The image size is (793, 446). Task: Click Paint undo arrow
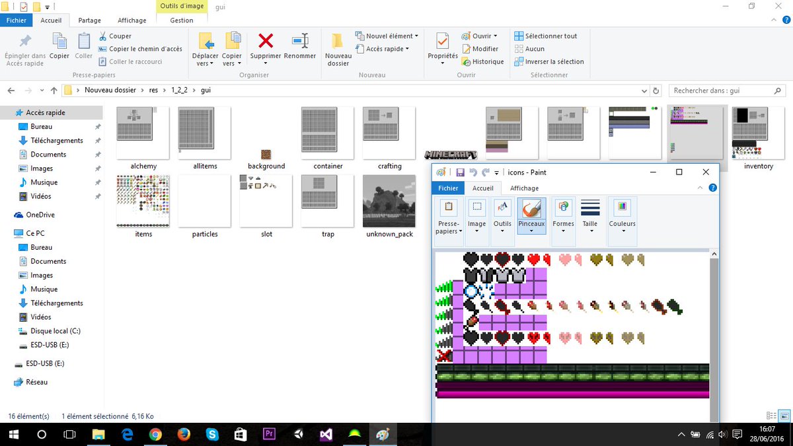coord(473,172)
